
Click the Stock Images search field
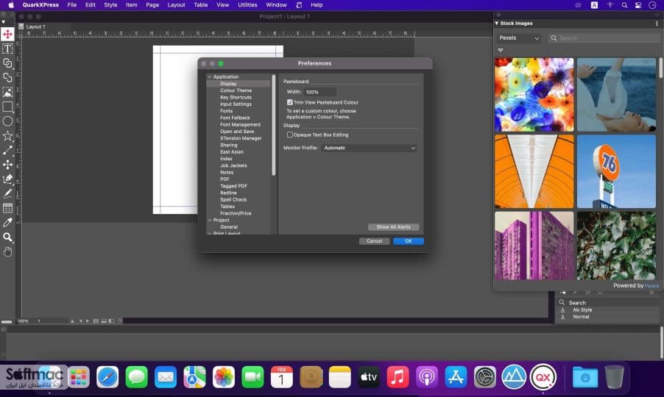[604, 38]
